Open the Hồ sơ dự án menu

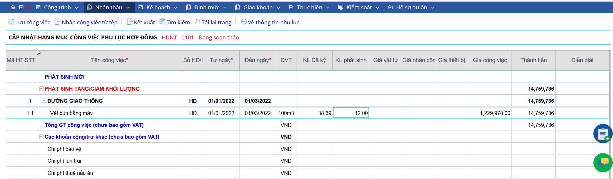[411, 7]
